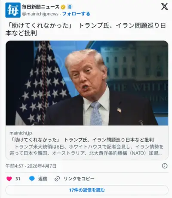
Task: Click the @mainichijpnews handle
Action: coord(40,14)
